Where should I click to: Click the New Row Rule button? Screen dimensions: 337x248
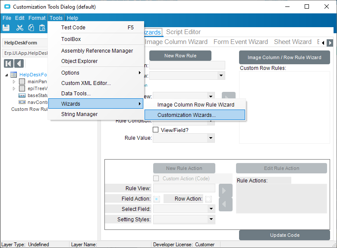coord(180,56)
